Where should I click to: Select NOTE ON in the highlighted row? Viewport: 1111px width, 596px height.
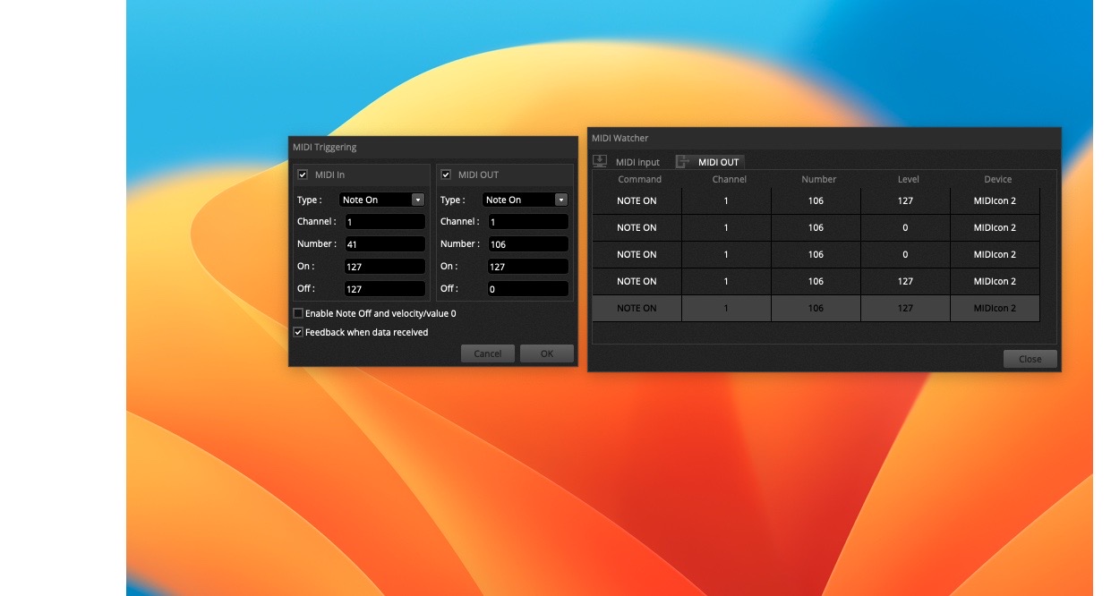[637, 308]
